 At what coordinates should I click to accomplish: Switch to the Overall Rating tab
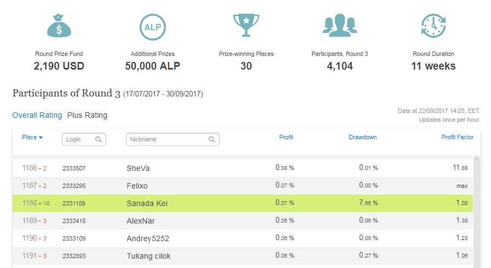pos(37,115)
